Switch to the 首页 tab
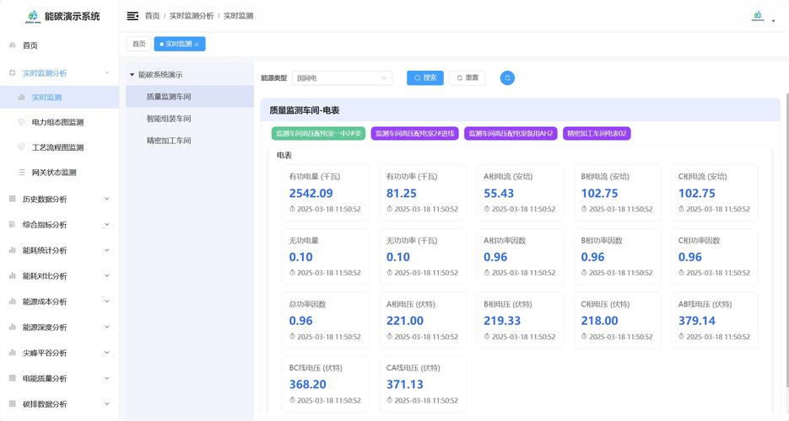Screen dimensions: 789x421 coord(139,44)
